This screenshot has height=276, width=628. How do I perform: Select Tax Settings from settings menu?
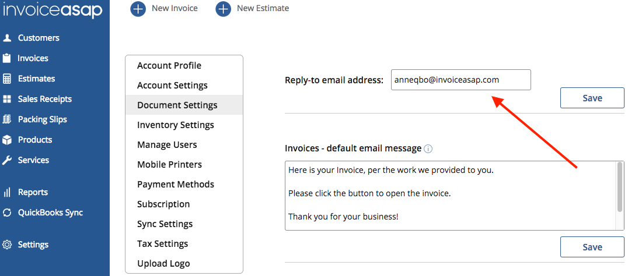point(162,244)
